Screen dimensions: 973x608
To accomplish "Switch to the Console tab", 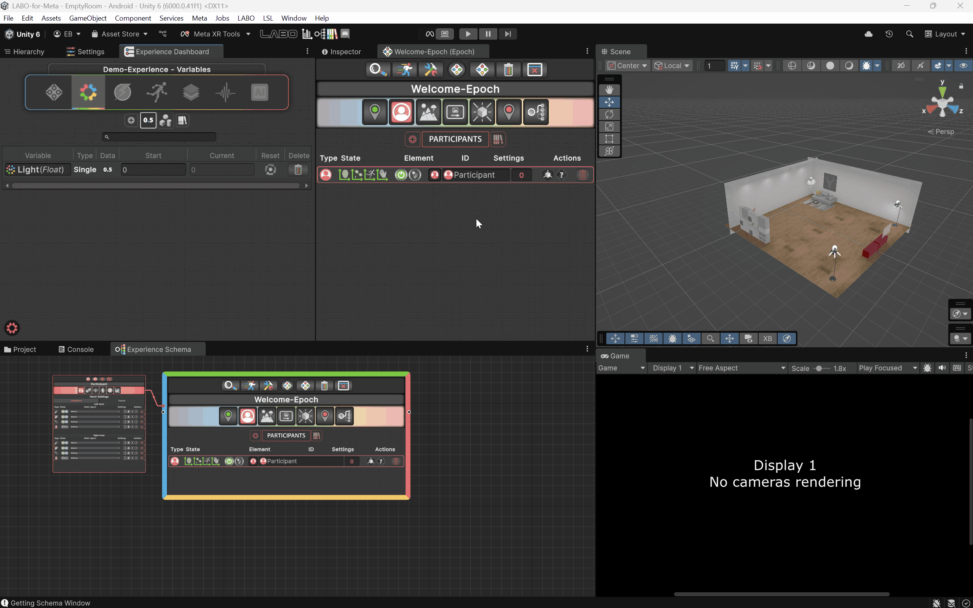I will point(76,350).
